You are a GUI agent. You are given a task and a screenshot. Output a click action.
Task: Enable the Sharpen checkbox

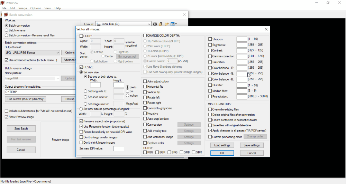(x=210, y=39)
